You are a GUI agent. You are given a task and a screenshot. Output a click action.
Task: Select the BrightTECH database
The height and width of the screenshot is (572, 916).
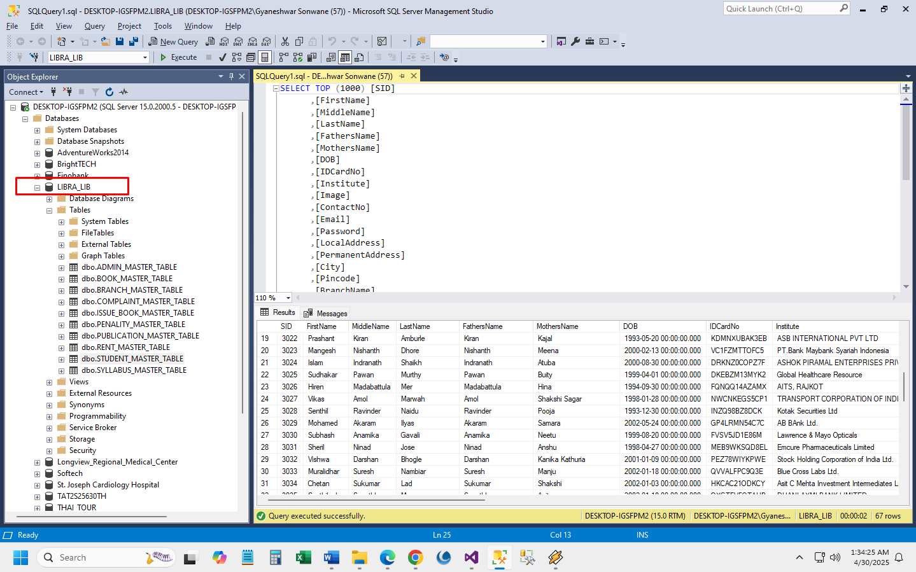tap(76, 164)
